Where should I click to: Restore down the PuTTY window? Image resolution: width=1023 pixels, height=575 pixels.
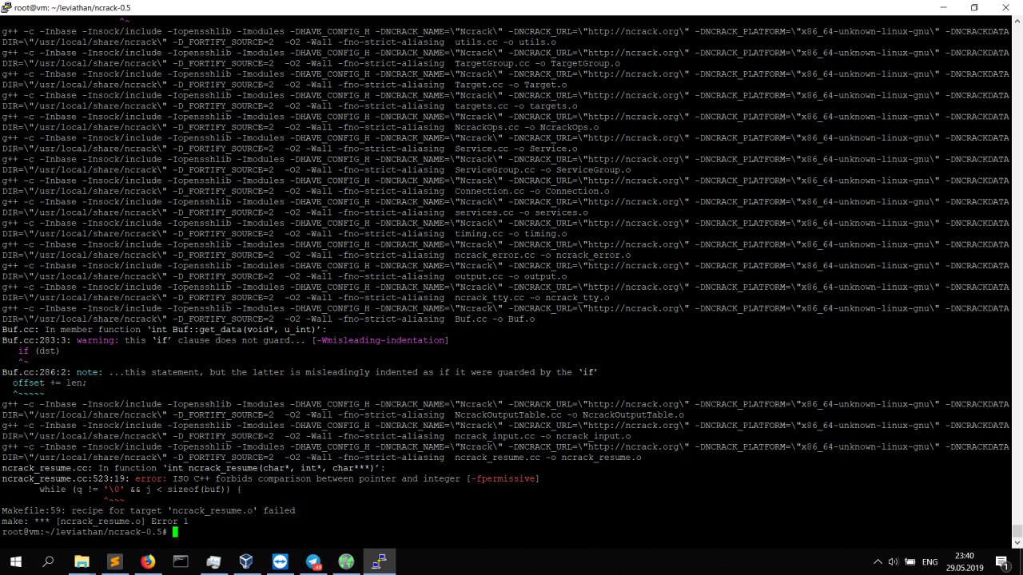coord(974,7)
